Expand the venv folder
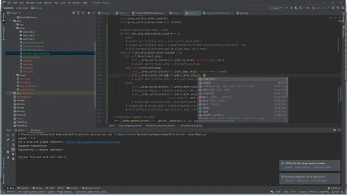The image size is (347, 195). 11,93
